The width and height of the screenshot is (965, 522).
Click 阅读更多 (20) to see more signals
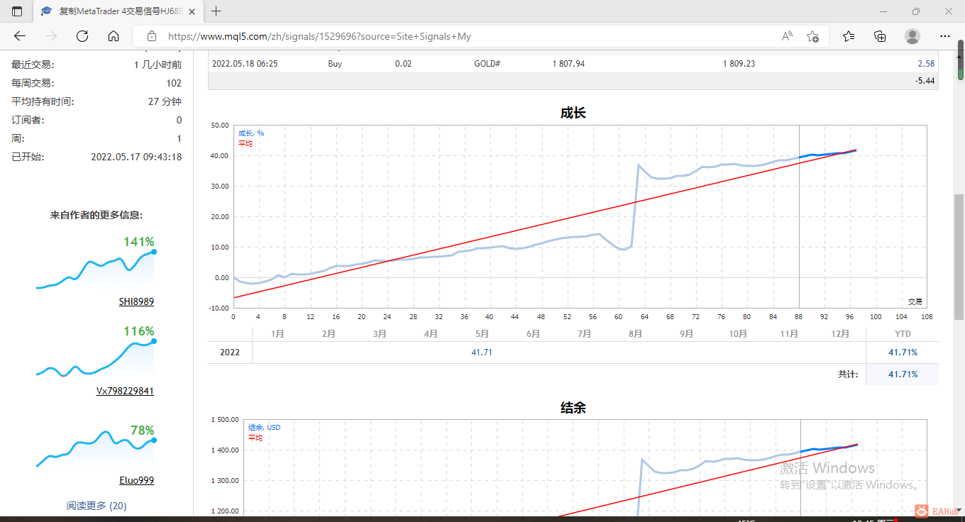coord(96,506)
